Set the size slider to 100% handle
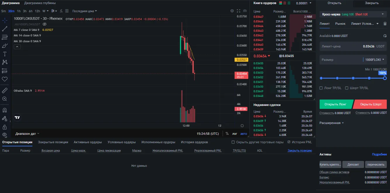Screen dimensions: 390x193 pos(385,78)
